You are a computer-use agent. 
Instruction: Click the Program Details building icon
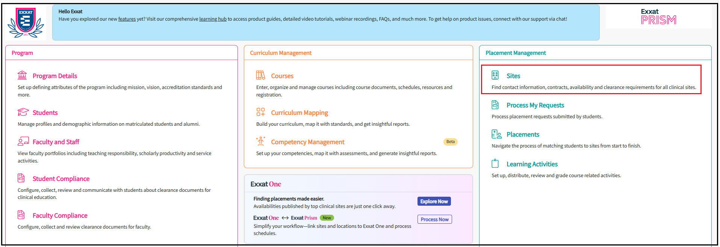click(22, 75)
